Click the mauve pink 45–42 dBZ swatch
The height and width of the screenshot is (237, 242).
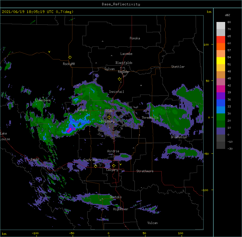pyautogui.click(x=221, y=82)
